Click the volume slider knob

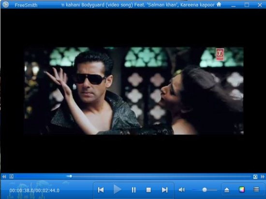click(205, 190)
